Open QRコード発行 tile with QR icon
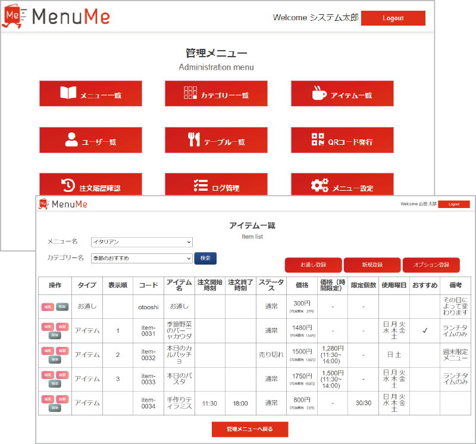 tap(342, 140)
